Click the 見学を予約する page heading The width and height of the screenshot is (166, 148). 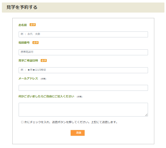pyautogui.click(x=22, y=7)
